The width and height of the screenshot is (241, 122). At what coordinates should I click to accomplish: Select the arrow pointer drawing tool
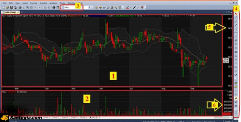(x=236, y=14)
